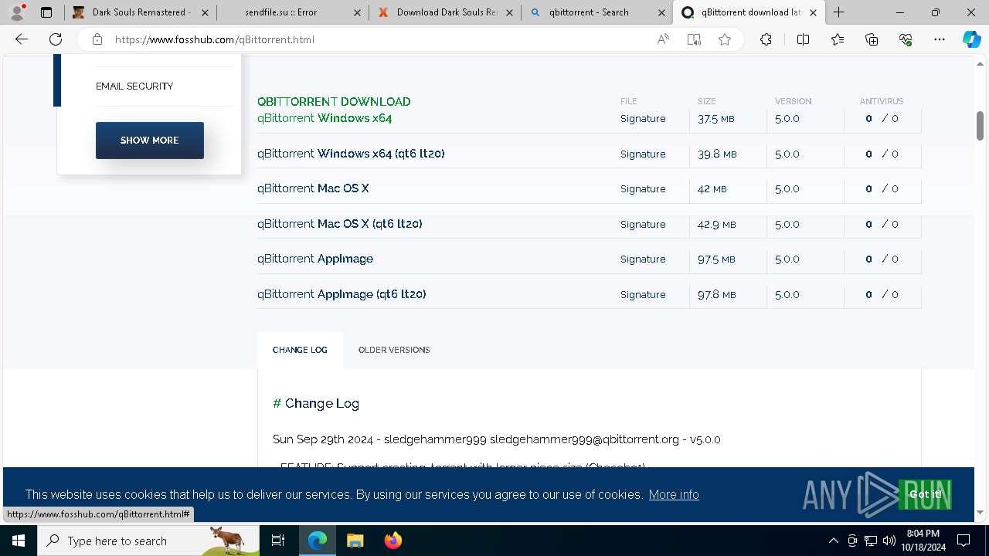The image size is (989, 556).
Task: Click the 37.5 MB size value
Action: pos(716,119)
